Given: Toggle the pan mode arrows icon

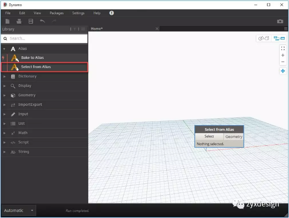Looking at the screenshot, I should point(283,71).
